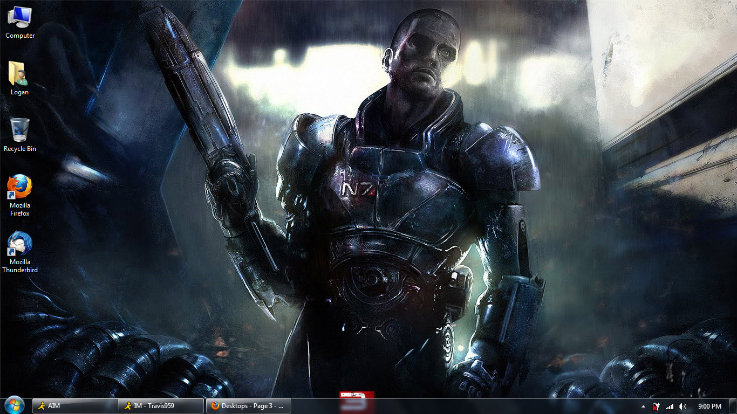Click the Show desktop button
The width and height of the screenshot is (737, 414).
733,406
